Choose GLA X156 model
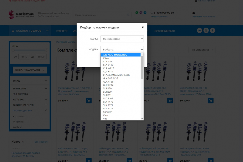243x162 pixels. (x=121, y=82)
